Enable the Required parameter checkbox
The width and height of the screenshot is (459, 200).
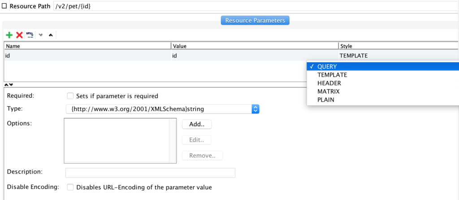point(70,96)
